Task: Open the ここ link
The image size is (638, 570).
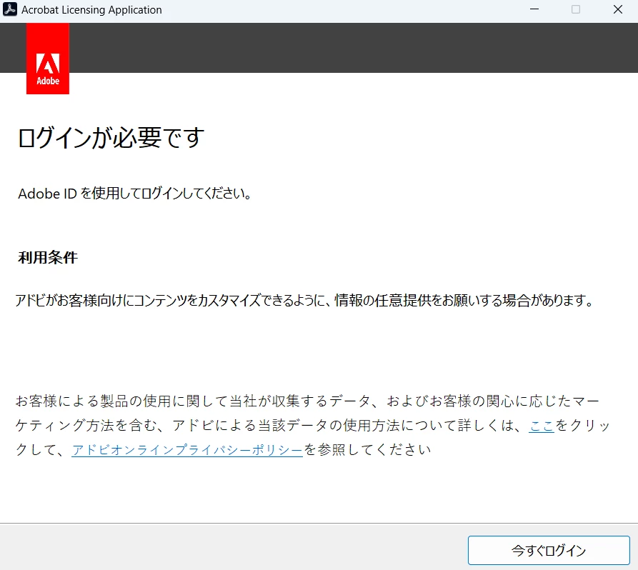Action: pos(542,425)
